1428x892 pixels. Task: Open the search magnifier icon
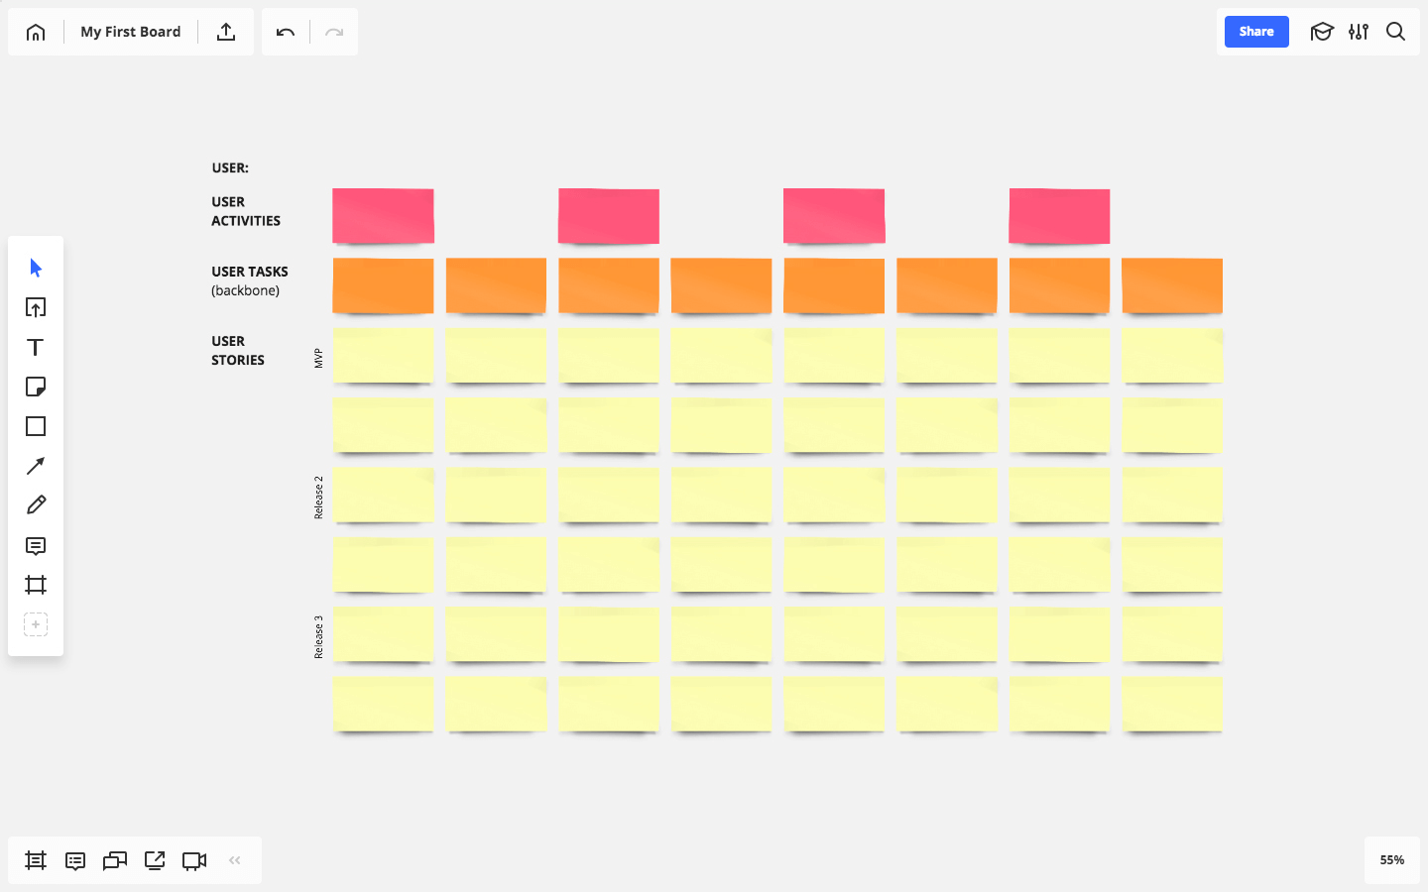(x=1395, y=32)
